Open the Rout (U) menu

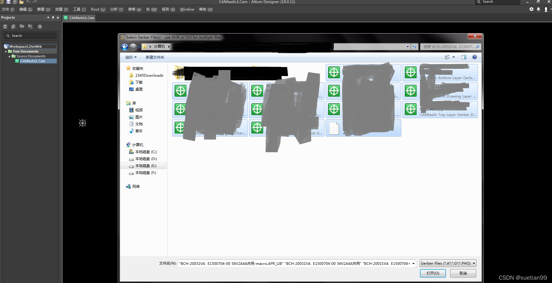click(98, 9)
